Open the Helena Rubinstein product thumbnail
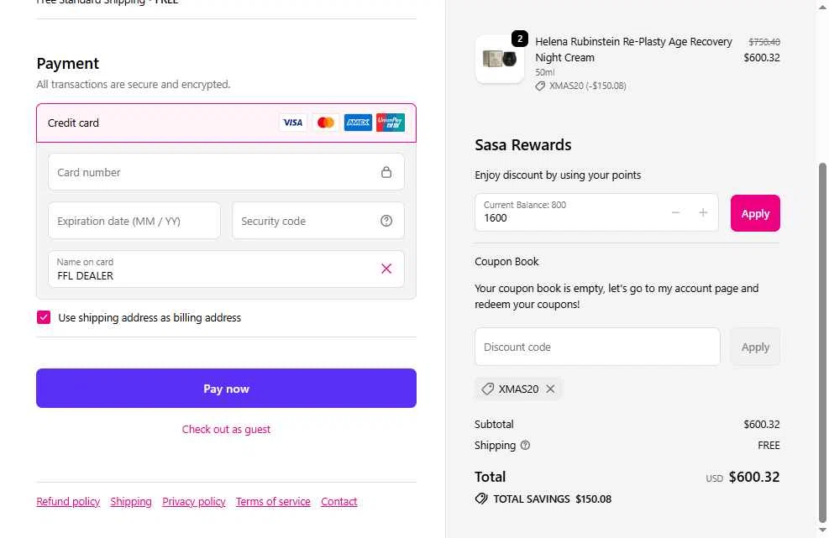The image size is (829, 538). click(x=500, y=59)
